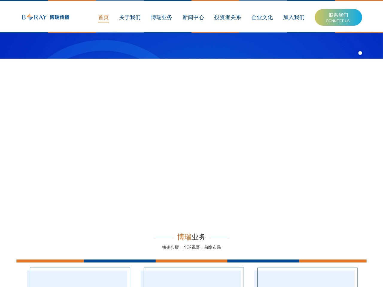This screenshot has width=383, height=287.
Task: Open the 企业文化 navigation item
Action: 262,17
